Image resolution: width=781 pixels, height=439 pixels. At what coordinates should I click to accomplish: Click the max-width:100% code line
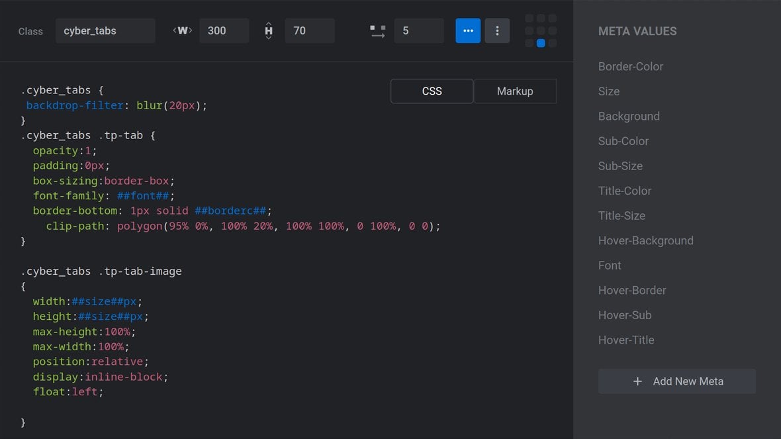pyautogui.click(x=81, y=347)
